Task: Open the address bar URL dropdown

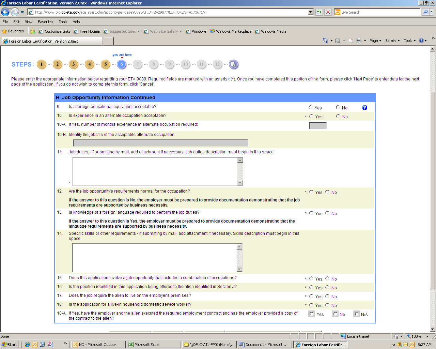Action: click(x=310, y=12)
